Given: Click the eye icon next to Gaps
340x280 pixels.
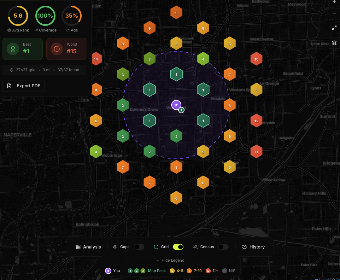Looking at the screenshot, I should pyautogui.click(x=115, y=247).
